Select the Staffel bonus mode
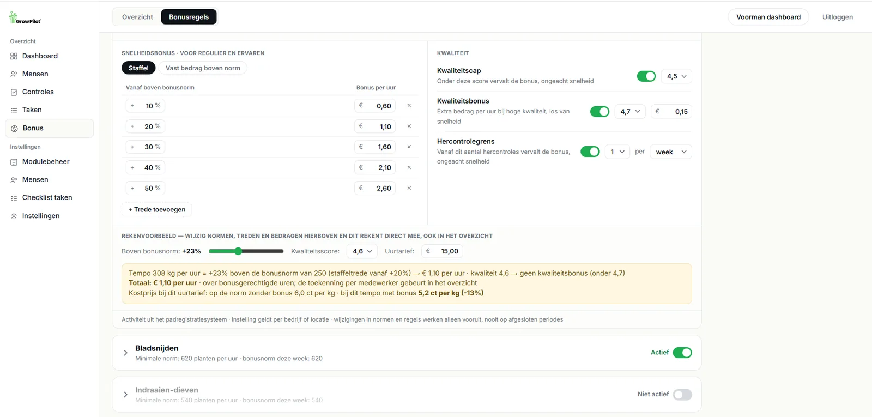The image size is (872, 417). coord(138,68)
